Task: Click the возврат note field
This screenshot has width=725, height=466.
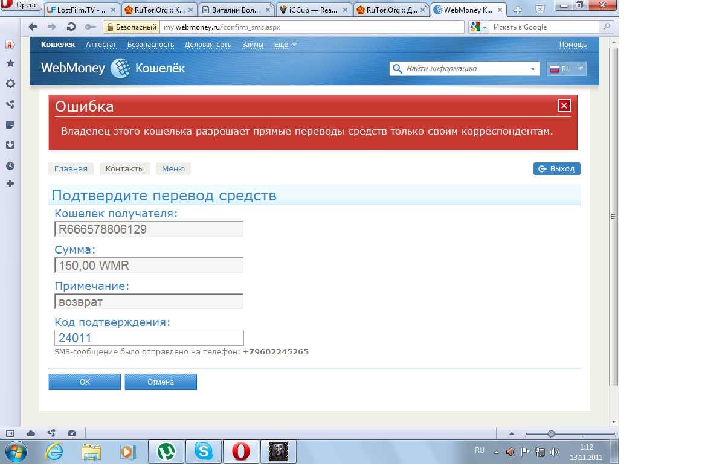Action: [149, 301]
